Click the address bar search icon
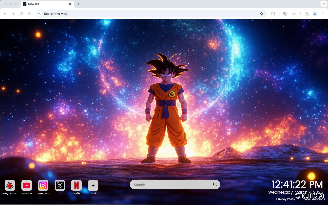This screenshot has width=328, height=205. click(x=39, y=14)
